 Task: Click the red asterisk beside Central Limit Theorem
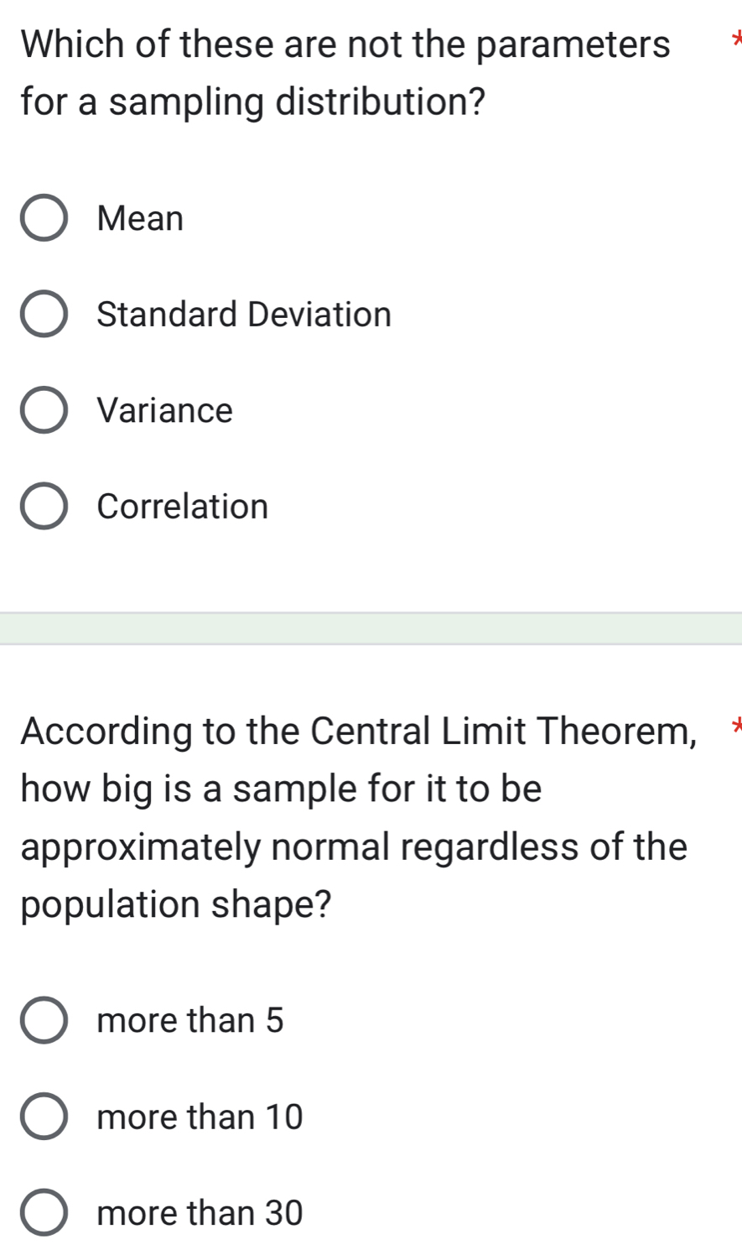pyautogui.click(x=737, y=725)
